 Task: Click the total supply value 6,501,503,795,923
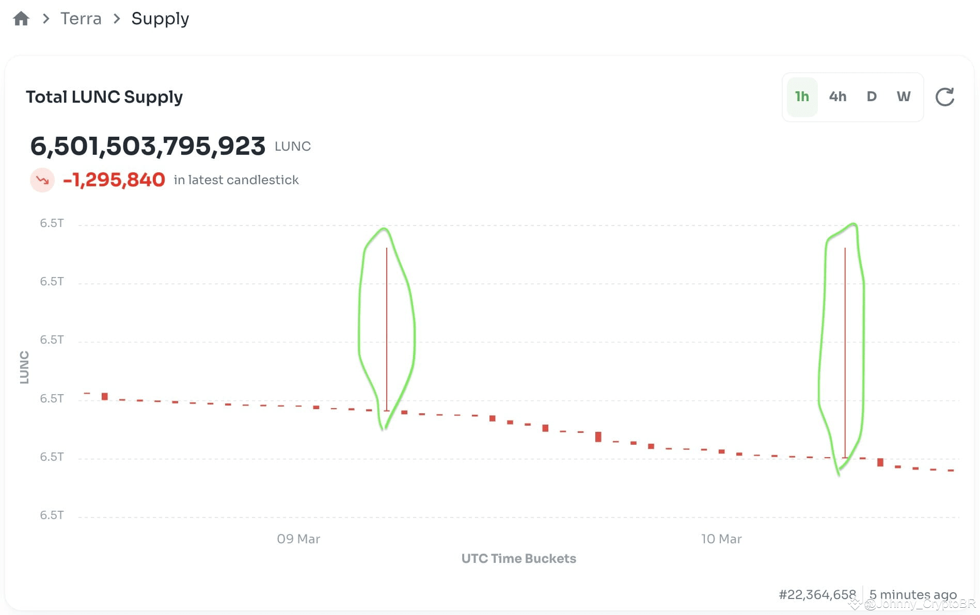point(149,146)
